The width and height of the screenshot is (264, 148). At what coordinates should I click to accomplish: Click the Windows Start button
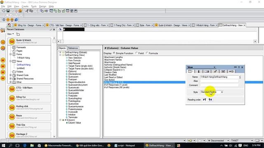(3, 146)
